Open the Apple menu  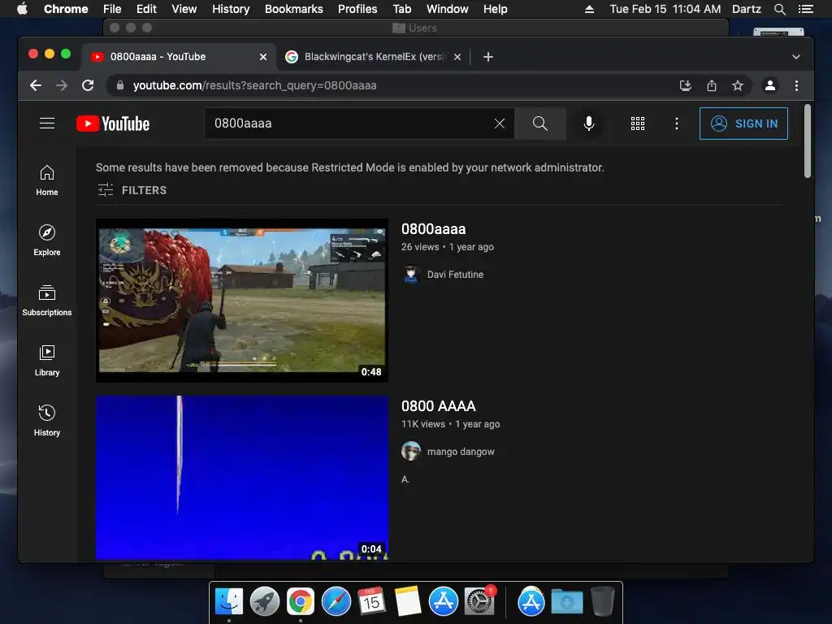(22, 9)
